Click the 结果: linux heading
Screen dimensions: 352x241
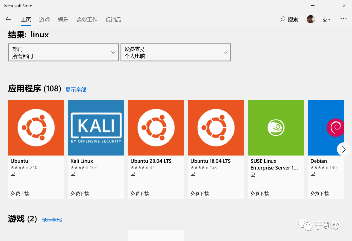(28, 35)
